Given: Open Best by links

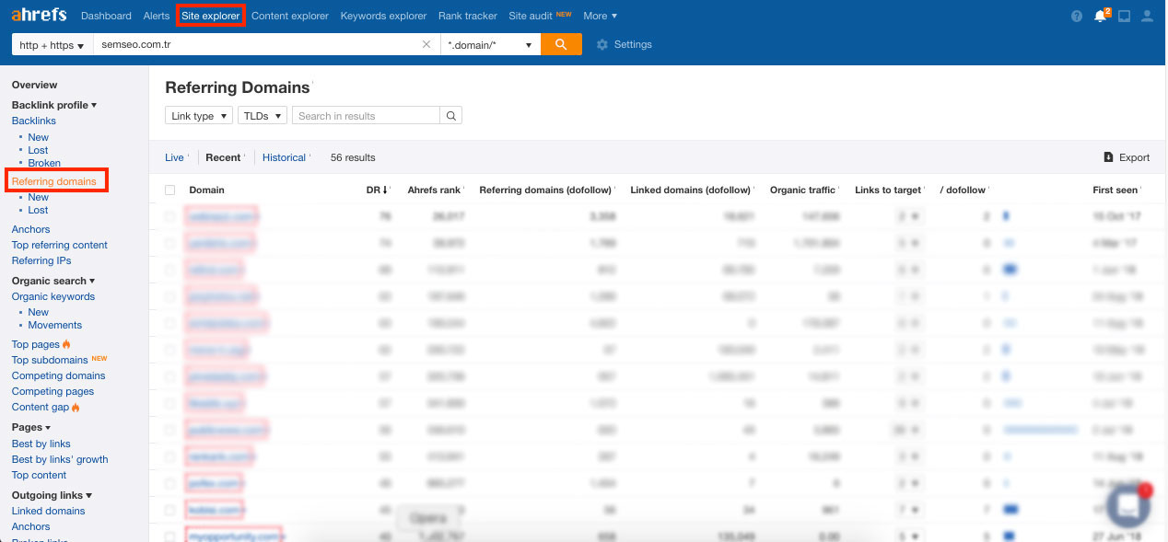Looking at the screenshot, I should tap(41, 444).
